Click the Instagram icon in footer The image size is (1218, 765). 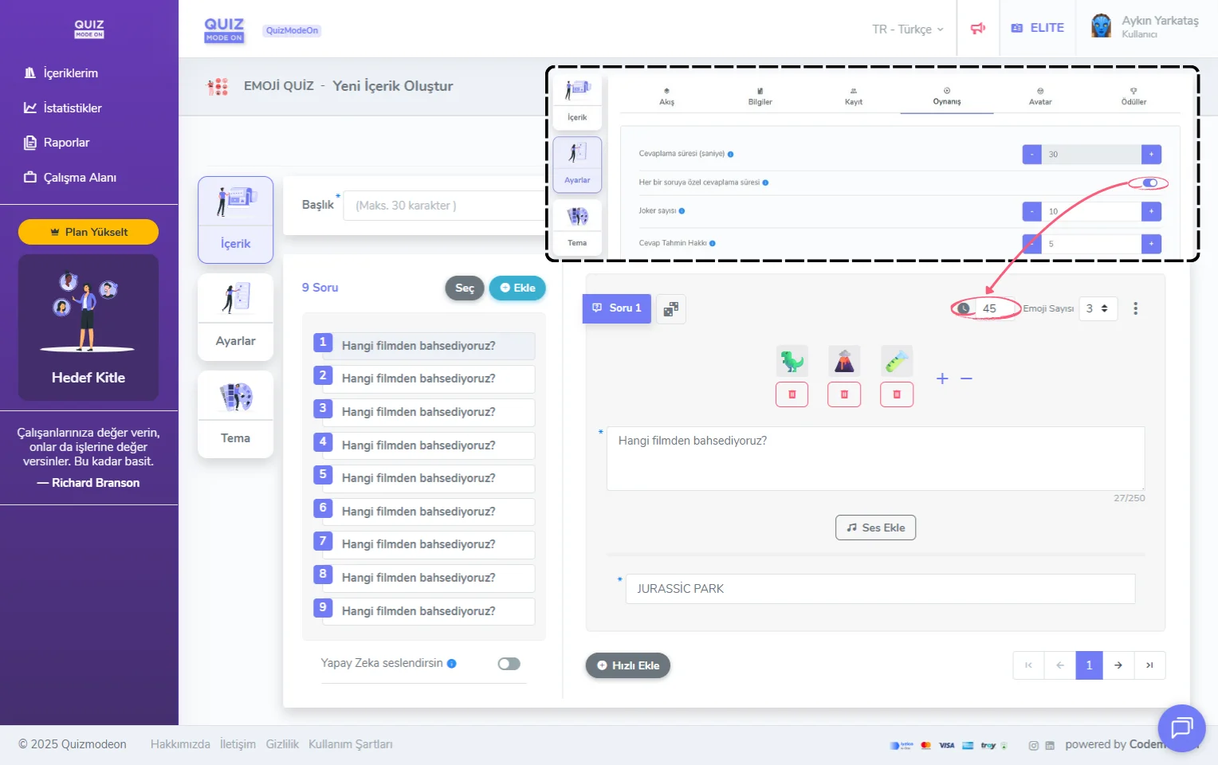click(x=1033, y=746)
